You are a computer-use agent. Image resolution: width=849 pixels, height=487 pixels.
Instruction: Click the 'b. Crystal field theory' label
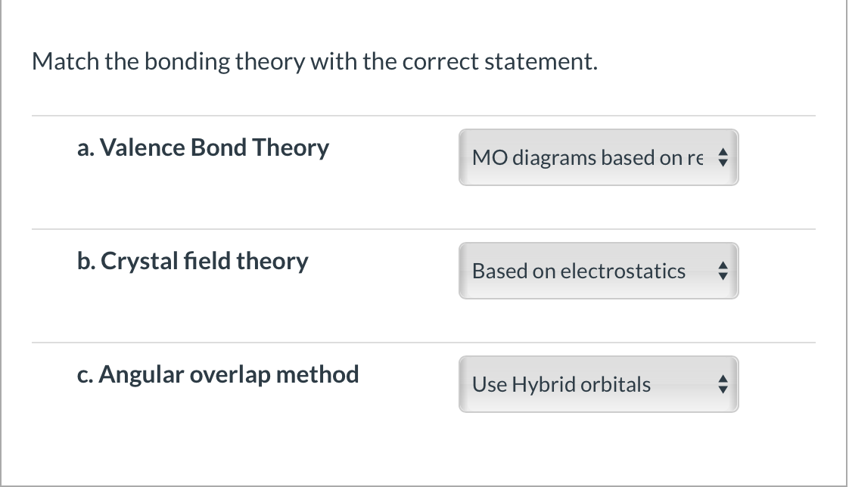(193, 261)
